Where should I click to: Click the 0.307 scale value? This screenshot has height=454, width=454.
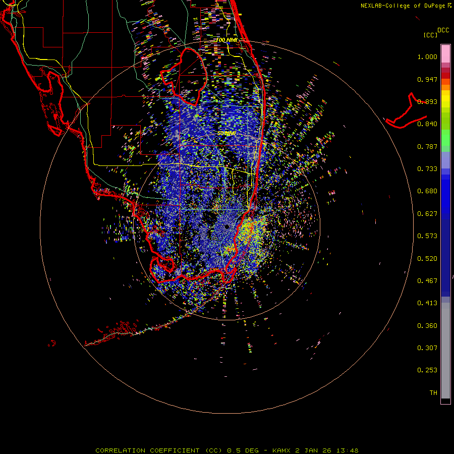tap(427, 348)
